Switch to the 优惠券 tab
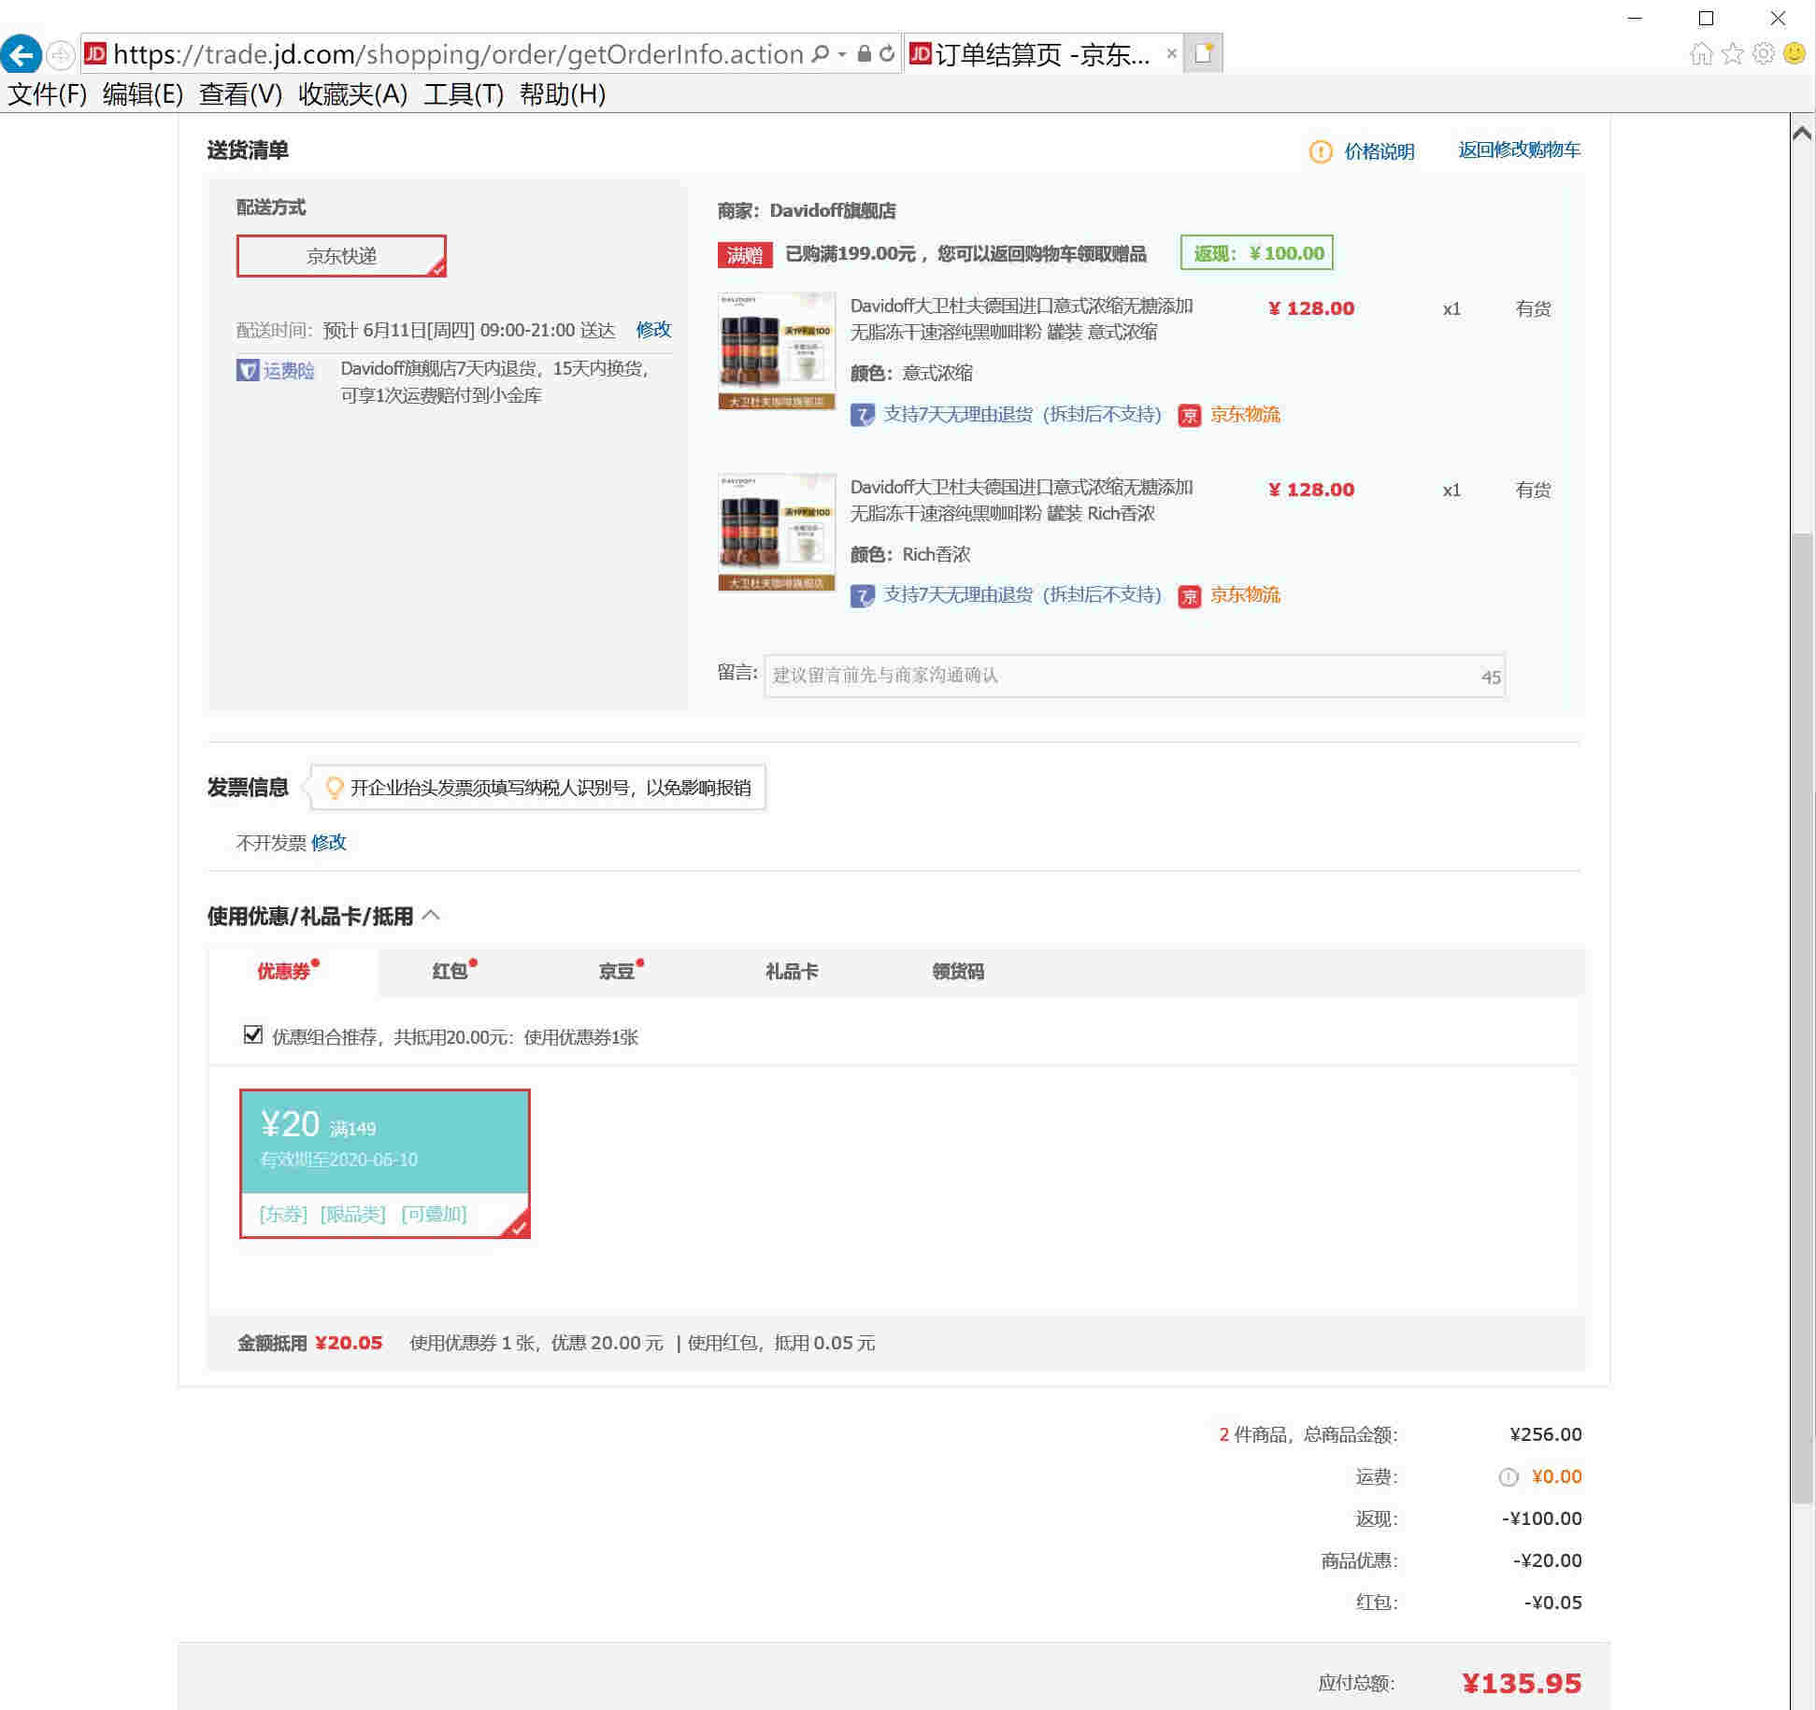Viewport: 1816px width, 1710px height. click(x=283, y=971)
